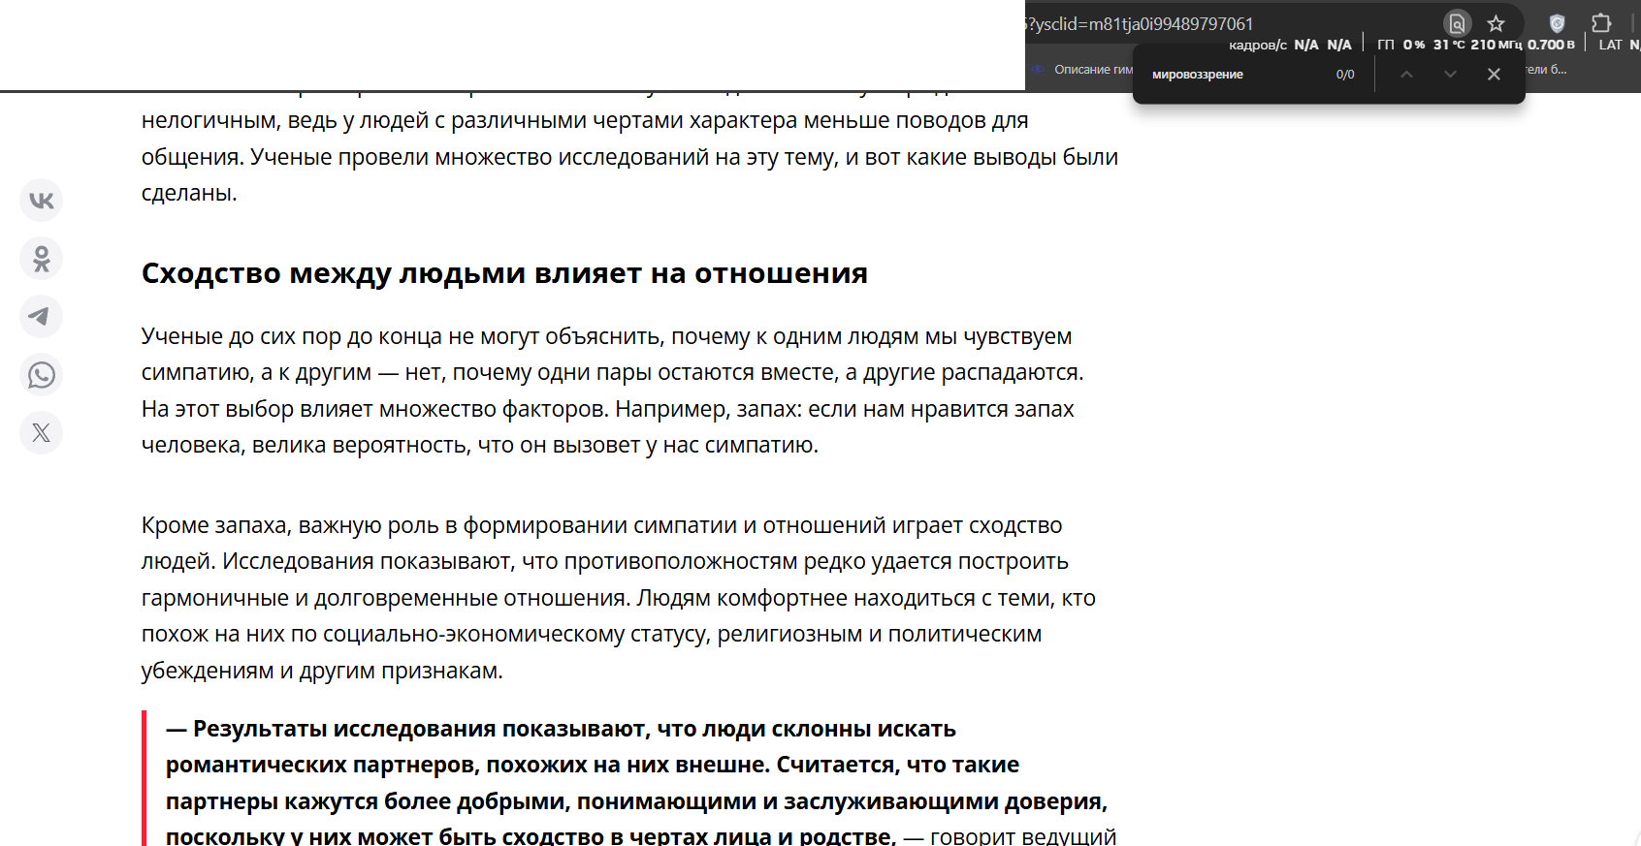Click the heading "Сходство между людьми влияет на отношения"
Screen dimensions: 1641x846
504,273
